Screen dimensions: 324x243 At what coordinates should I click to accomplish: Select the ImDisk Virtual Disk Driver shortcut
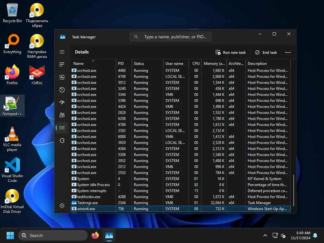(12, 201)
